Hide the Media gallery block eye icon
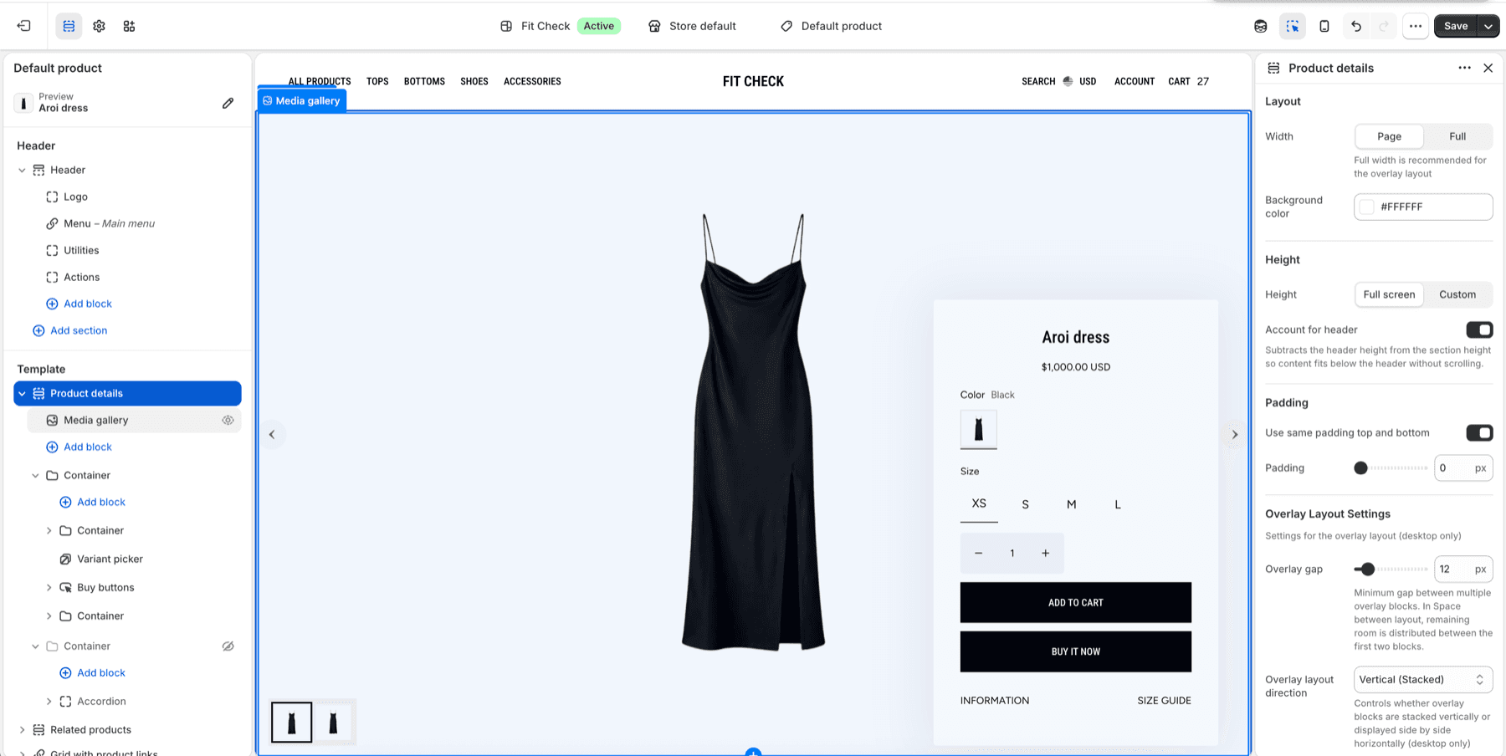This screenshot has height=756, width=1506. tap(228, 420)
